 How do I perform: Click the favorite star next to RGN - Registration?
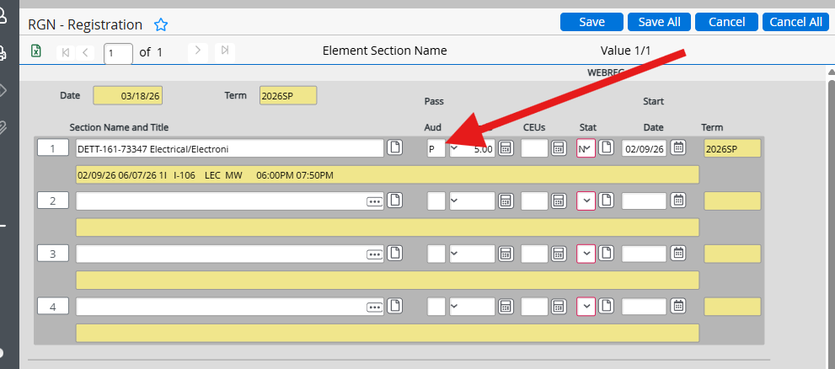tap(161, 25)
